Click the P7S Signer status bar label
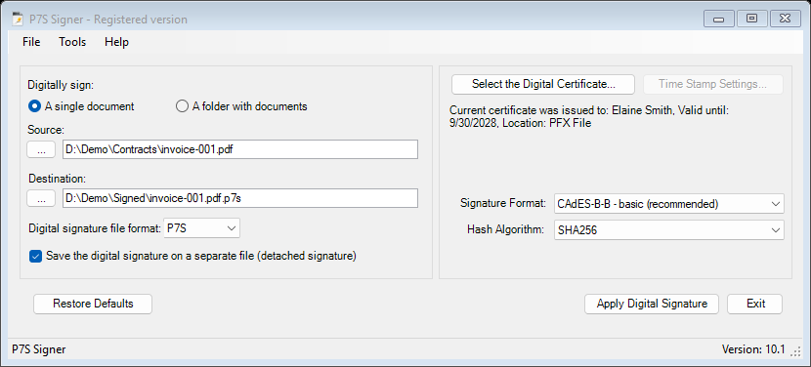The height and width of the screenshot is (367, 811). [39, 349]
